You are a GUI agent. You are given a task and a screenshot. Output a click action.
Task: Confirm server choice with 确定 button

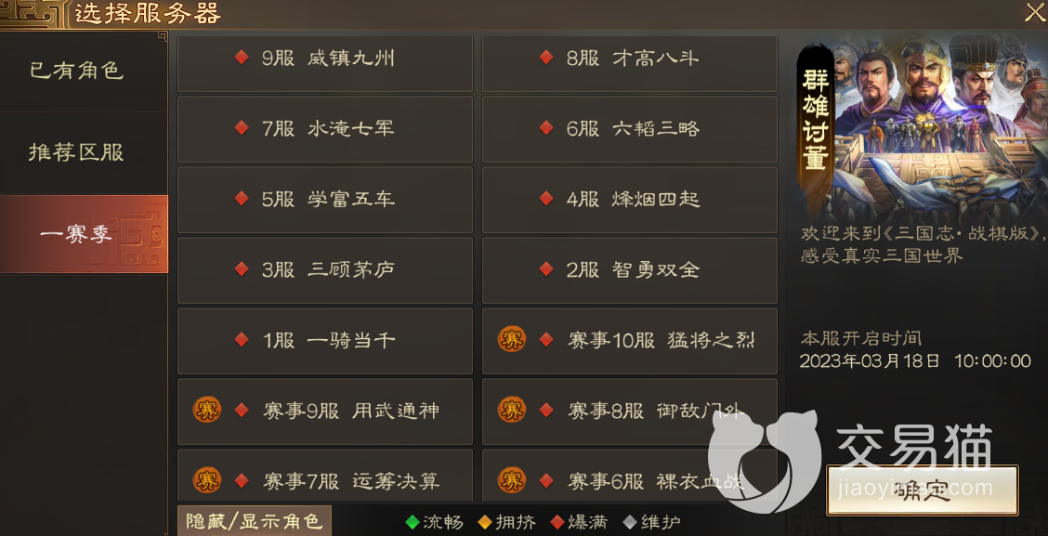[923, 490]
